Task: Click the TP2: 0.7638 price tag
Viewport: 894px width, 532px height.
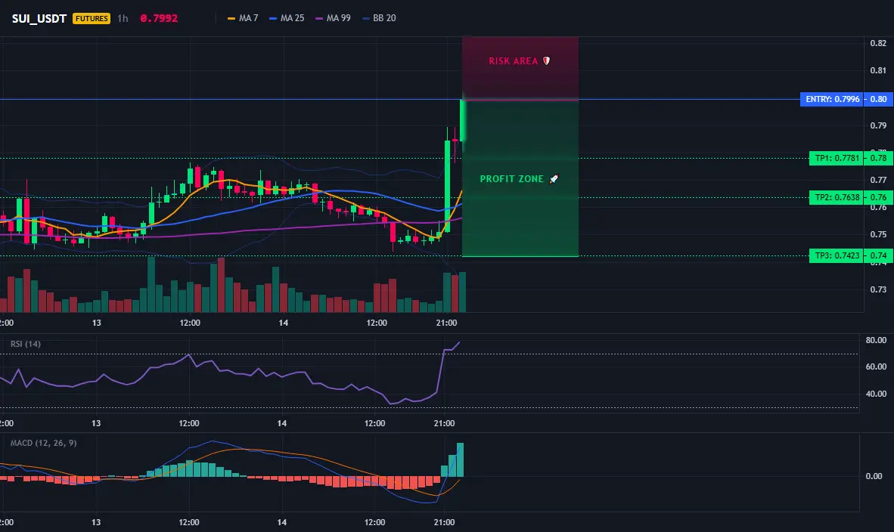Action: [x=837, y=198]
